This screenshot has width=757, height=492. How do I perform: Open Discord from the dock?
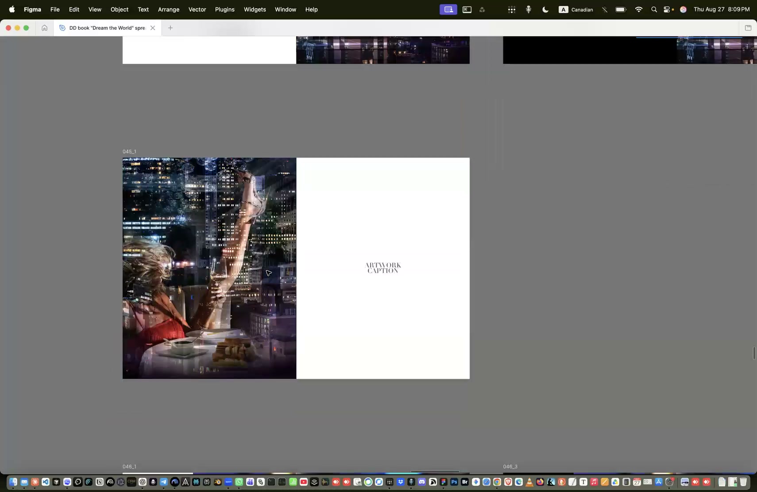coord(422,482)
